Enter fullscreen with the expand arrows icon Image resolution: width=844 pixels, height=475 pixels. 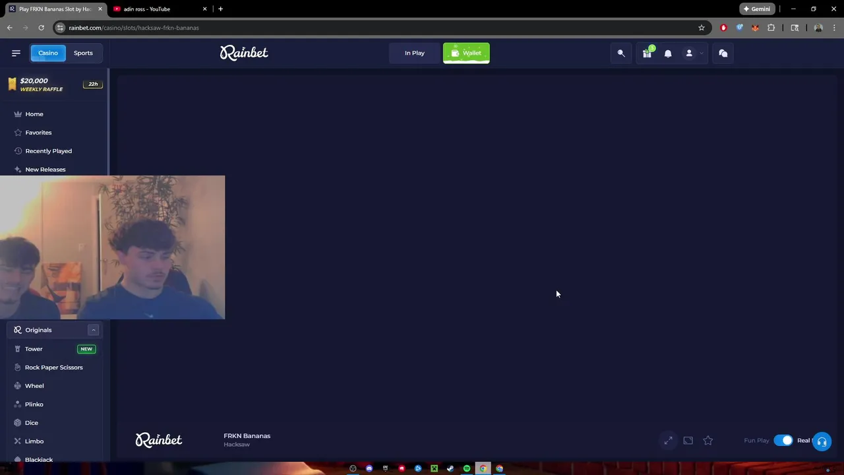click(668, 440)
